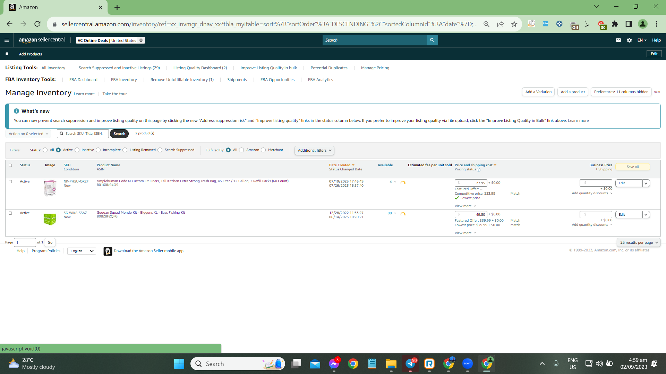Check the box for the Googan Squad listing

pos(10,213)
